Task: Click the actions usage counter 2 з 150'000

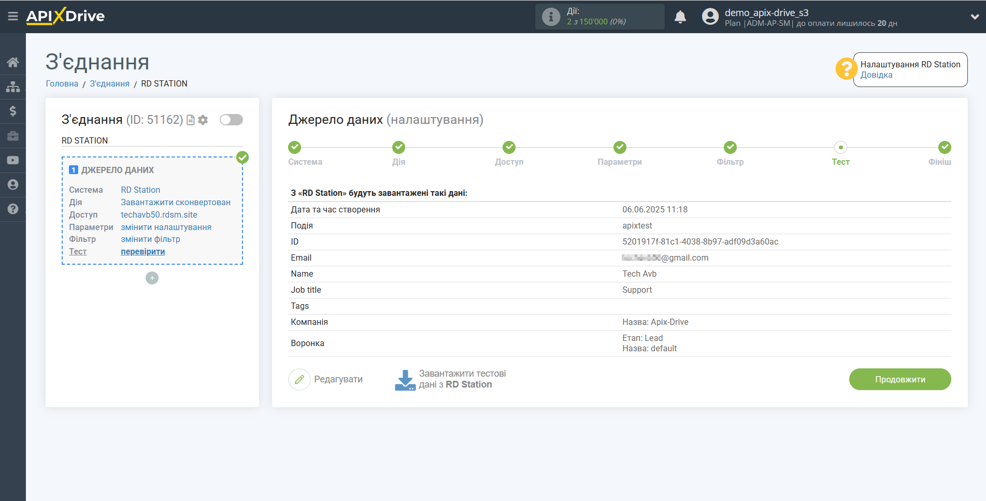Action: [596, 22]
